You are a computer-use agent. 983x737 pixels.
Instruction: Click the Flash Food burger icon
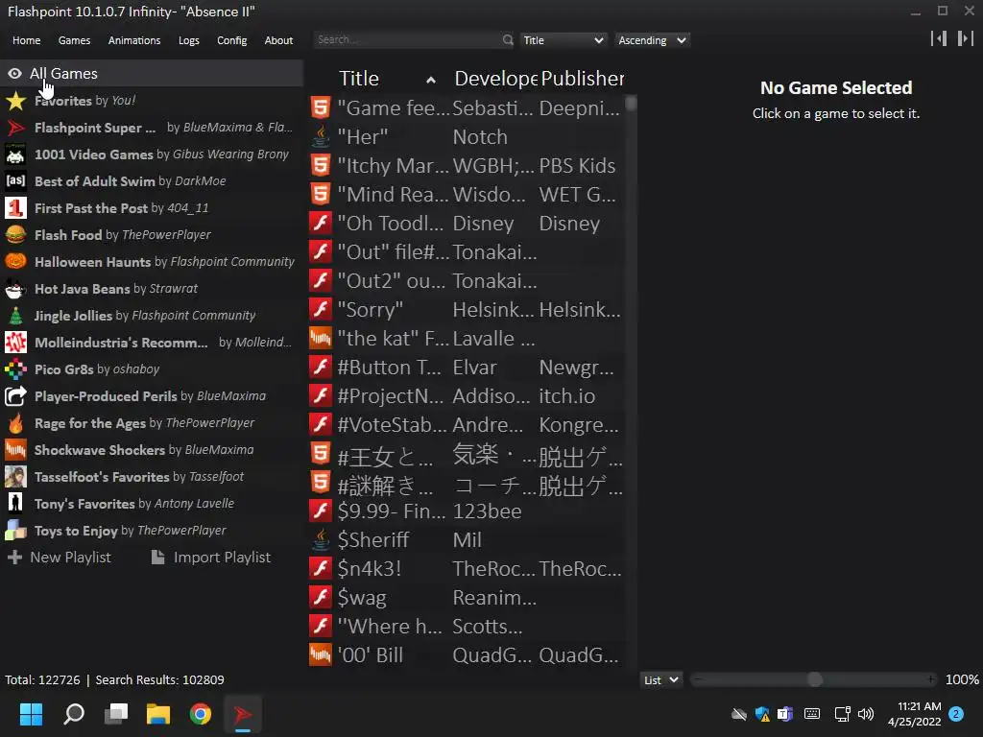15,235
